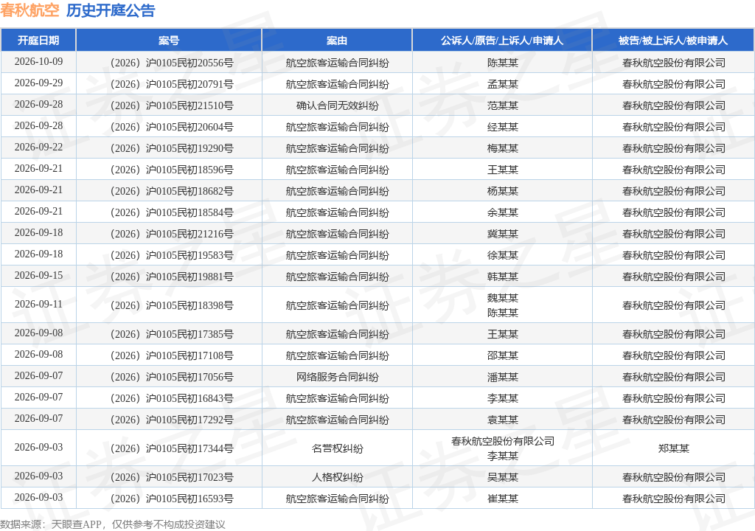Select plaintiff 范某某 cell

(503, 105)
